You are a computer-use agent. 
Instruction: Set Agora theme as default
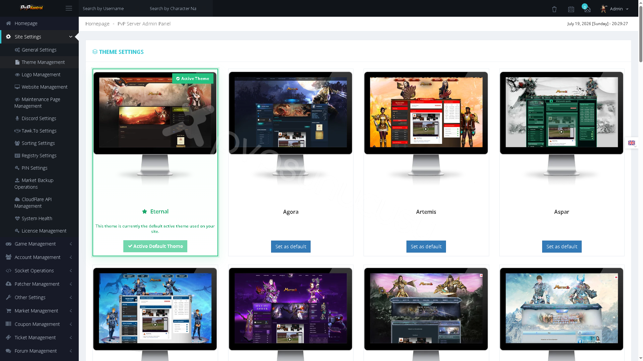click(x=291, y=247)
